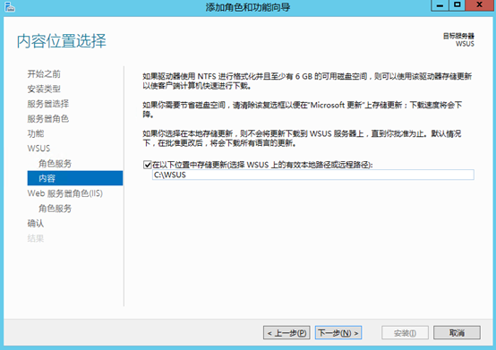Viewport: 496px width, 350px height.
Task: Click the C:\WSUS path input field
Action: (x=312, y=175)
